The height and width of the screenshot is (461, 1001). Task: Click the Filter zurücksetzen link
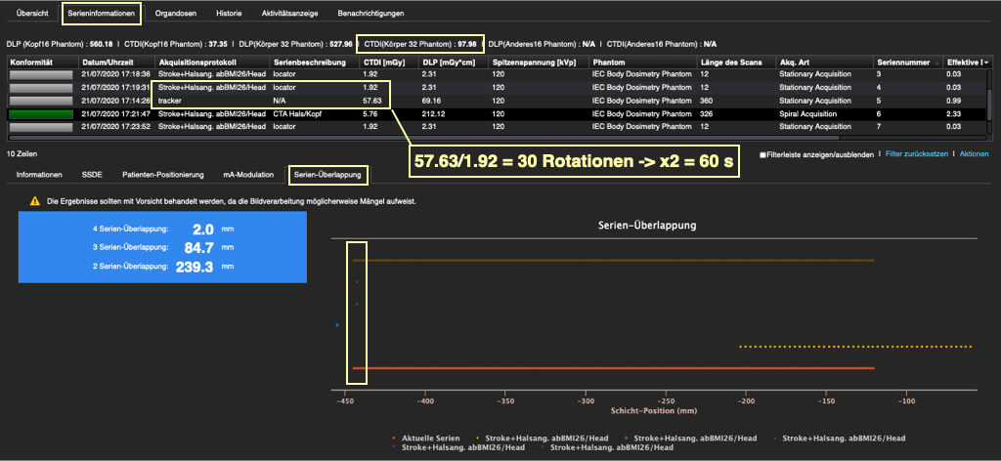[x=919, y=154]
